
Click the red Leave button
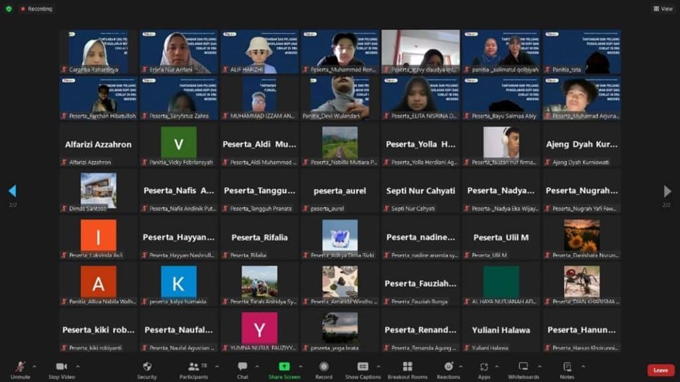tap(660, 370)
